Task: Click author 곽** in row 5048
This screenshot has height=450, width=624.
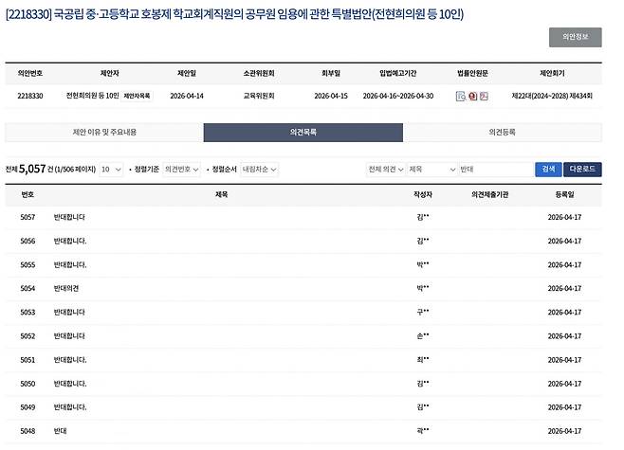Action: [x=423, y=431]
